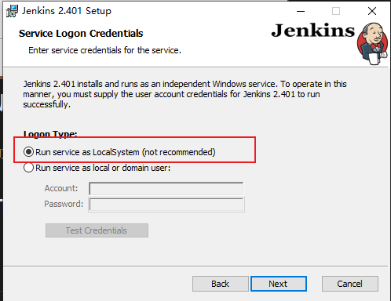Click the 'Jenkins 2.401 Setup' window title

coord(67,11)
